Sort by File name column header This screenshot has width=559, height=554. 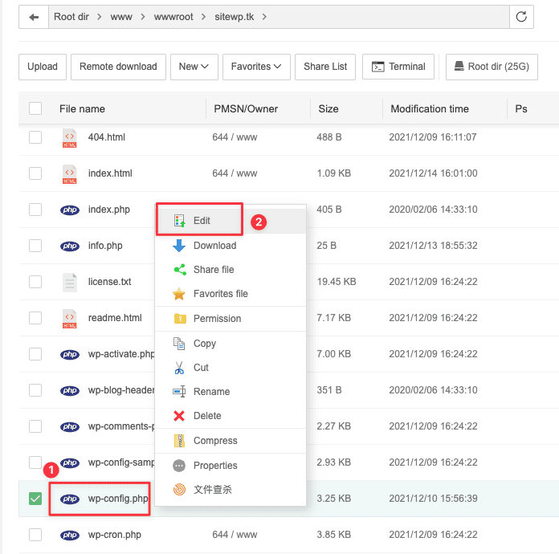(x=82, y=108)
